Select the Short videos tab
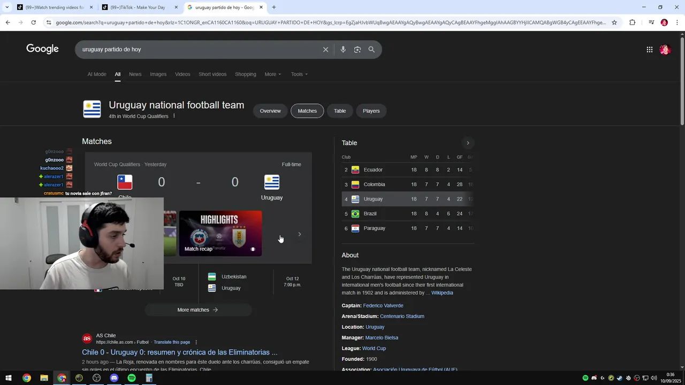The image size is (685, 385). tap(212, 74)
